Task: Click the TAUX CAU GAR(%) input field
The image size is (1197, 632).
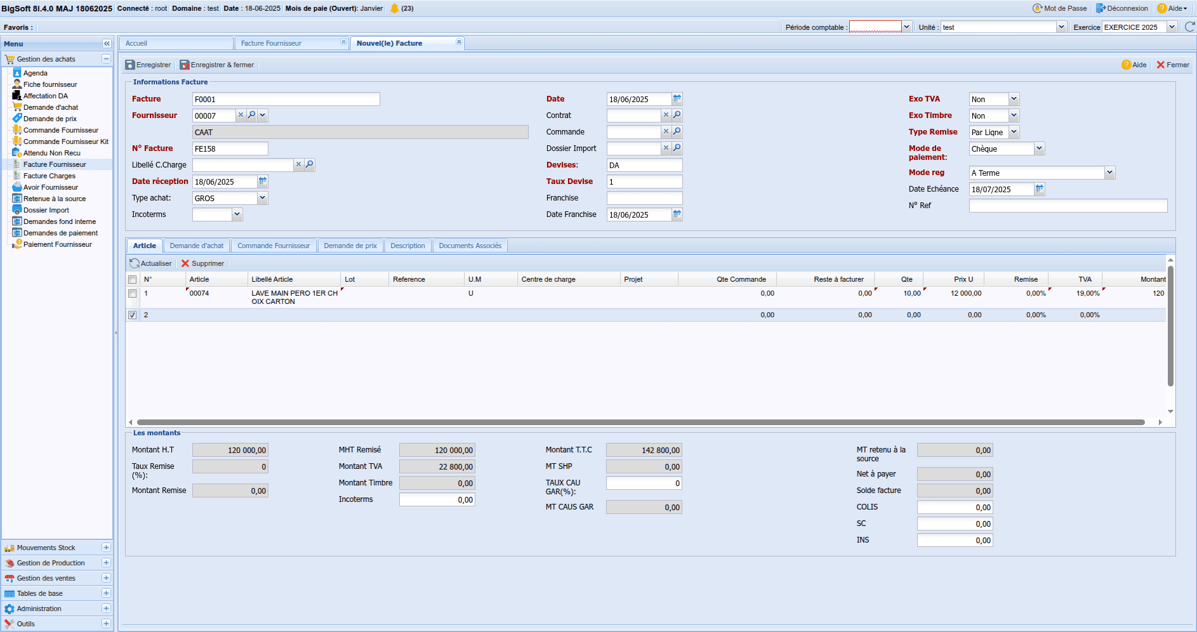Action: point(644,483)
